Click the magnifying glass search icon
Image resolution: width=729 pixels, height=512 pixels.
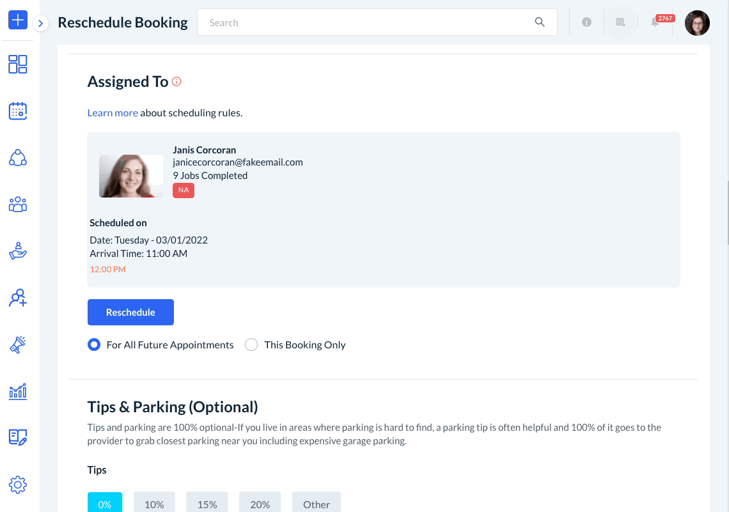539,22
